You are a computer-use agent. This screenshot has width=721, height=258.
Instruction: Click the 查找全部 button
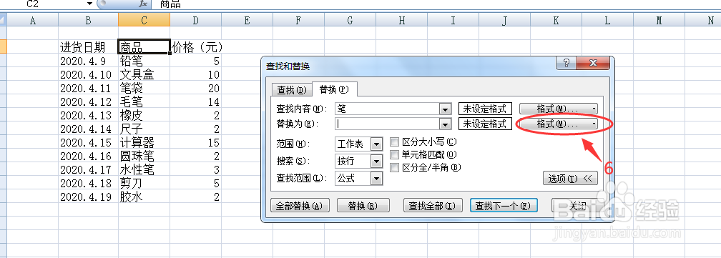(432, 206)
